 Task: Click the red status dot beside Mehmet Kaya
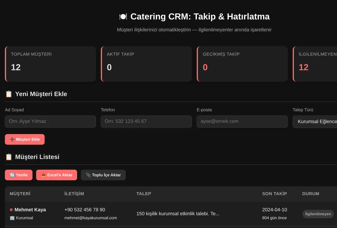pos(11,210)
